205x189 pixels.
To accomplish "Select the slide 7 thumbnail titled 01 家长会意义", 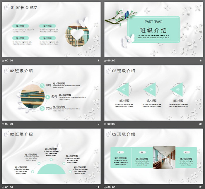I will pos(51,30).
